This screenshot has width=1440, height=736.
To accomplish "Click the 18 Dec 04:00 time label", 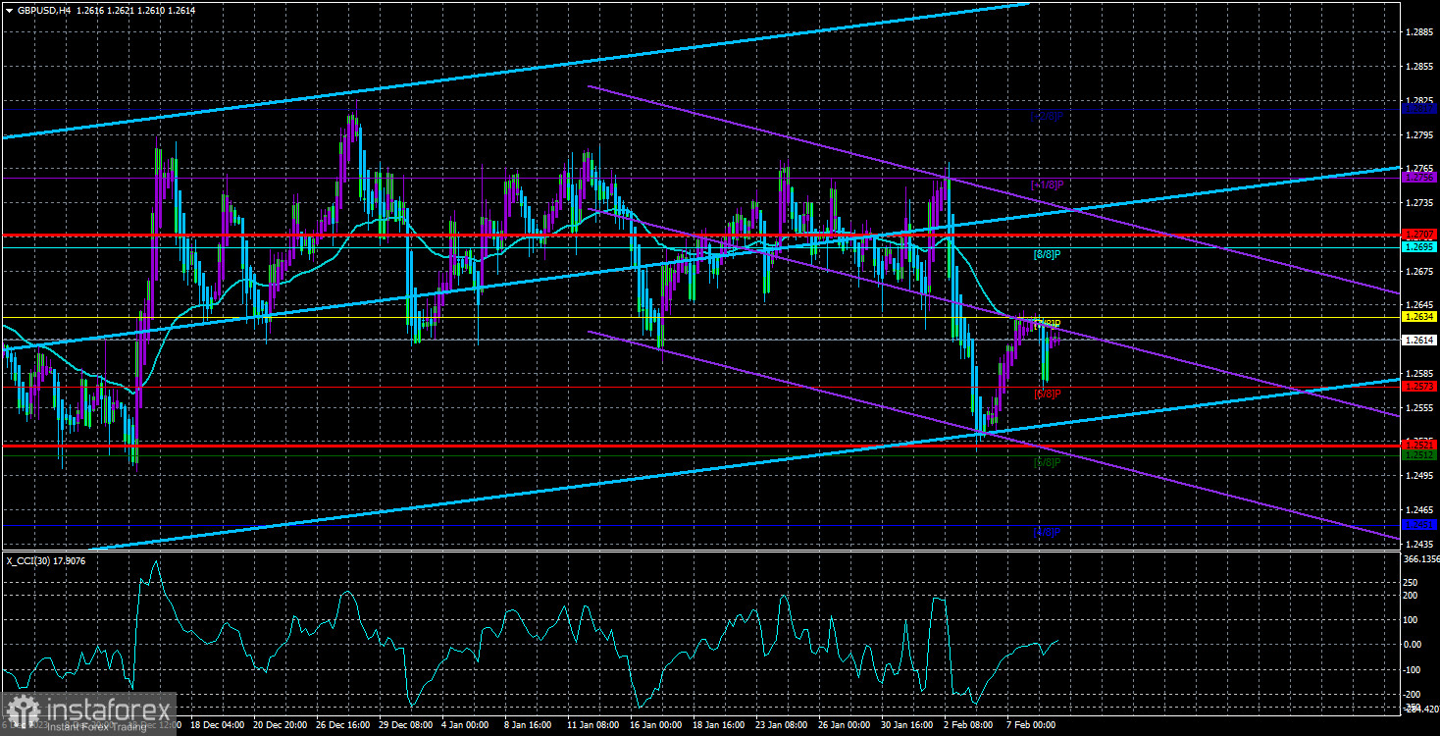I will [x=219, y=725].
